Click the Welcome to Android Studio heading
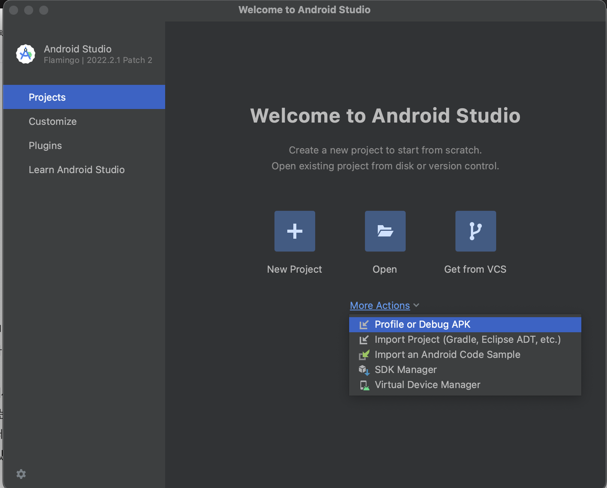This screenshot has width=607, height=488. [x=385, y=115]
